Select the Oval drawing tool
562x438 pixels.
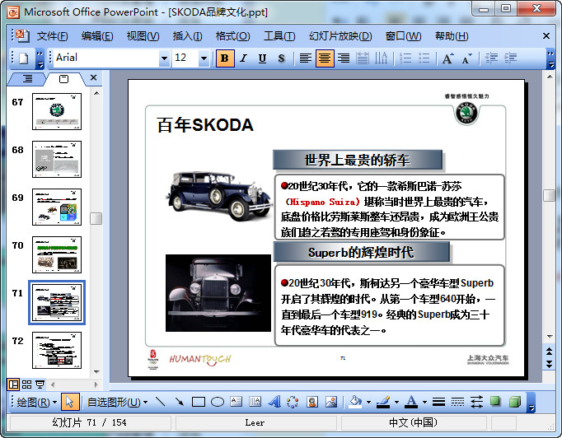[218, 402]
